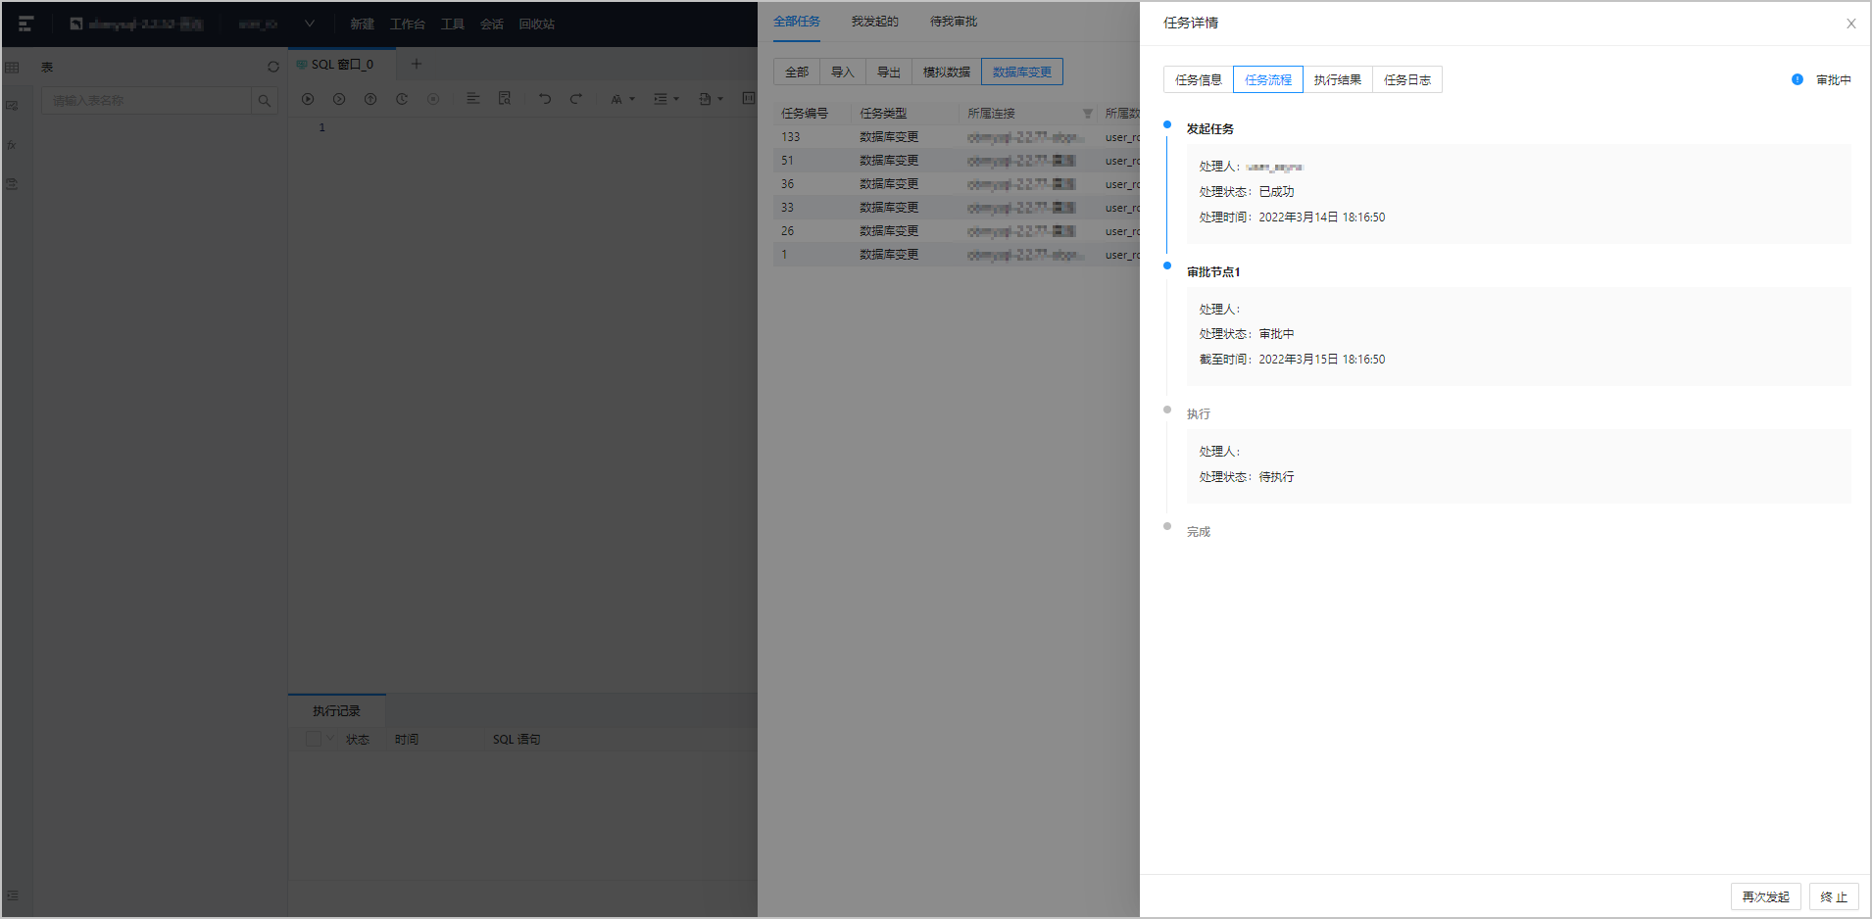This screenshot has width=1872, height=919.
Task: Click the table name search field
Action: click(146, 100)
